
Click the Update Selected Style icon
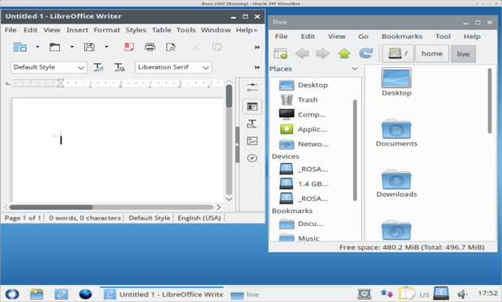coord(98,67)
